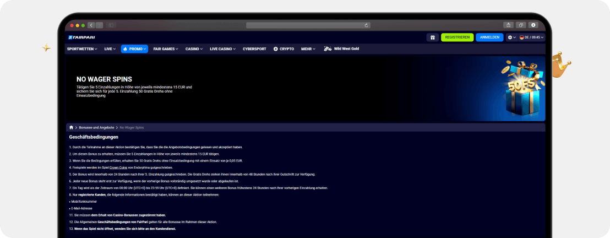Click the Registrieren button

[457, 37]
